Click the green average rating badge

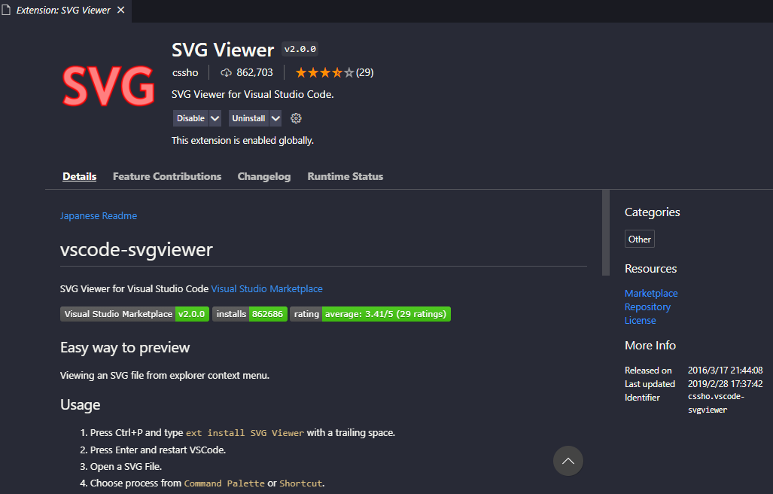point(386,314)
